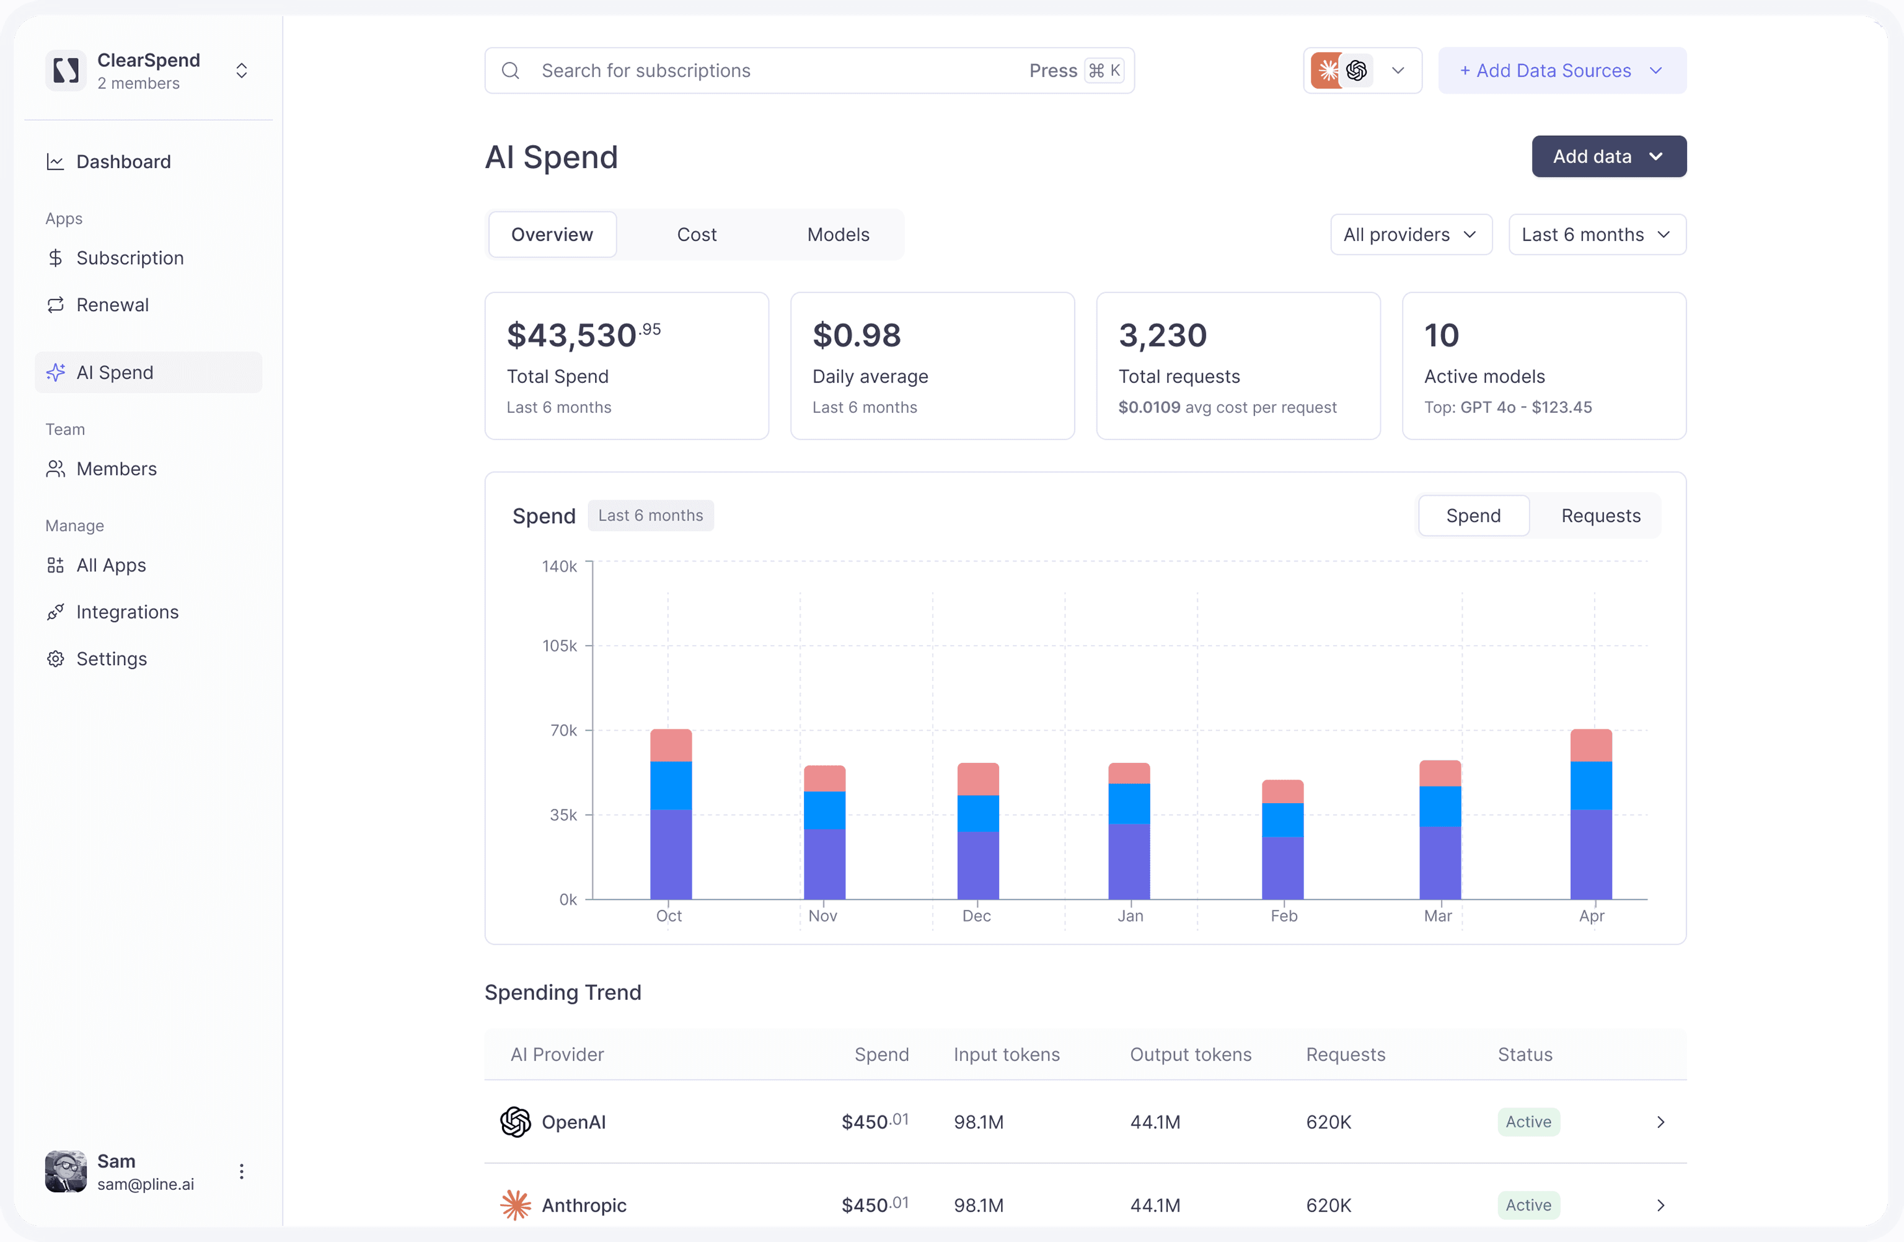Sort by the Output tokens column header
Screen dimensions: 1904x1242
1191,1054
